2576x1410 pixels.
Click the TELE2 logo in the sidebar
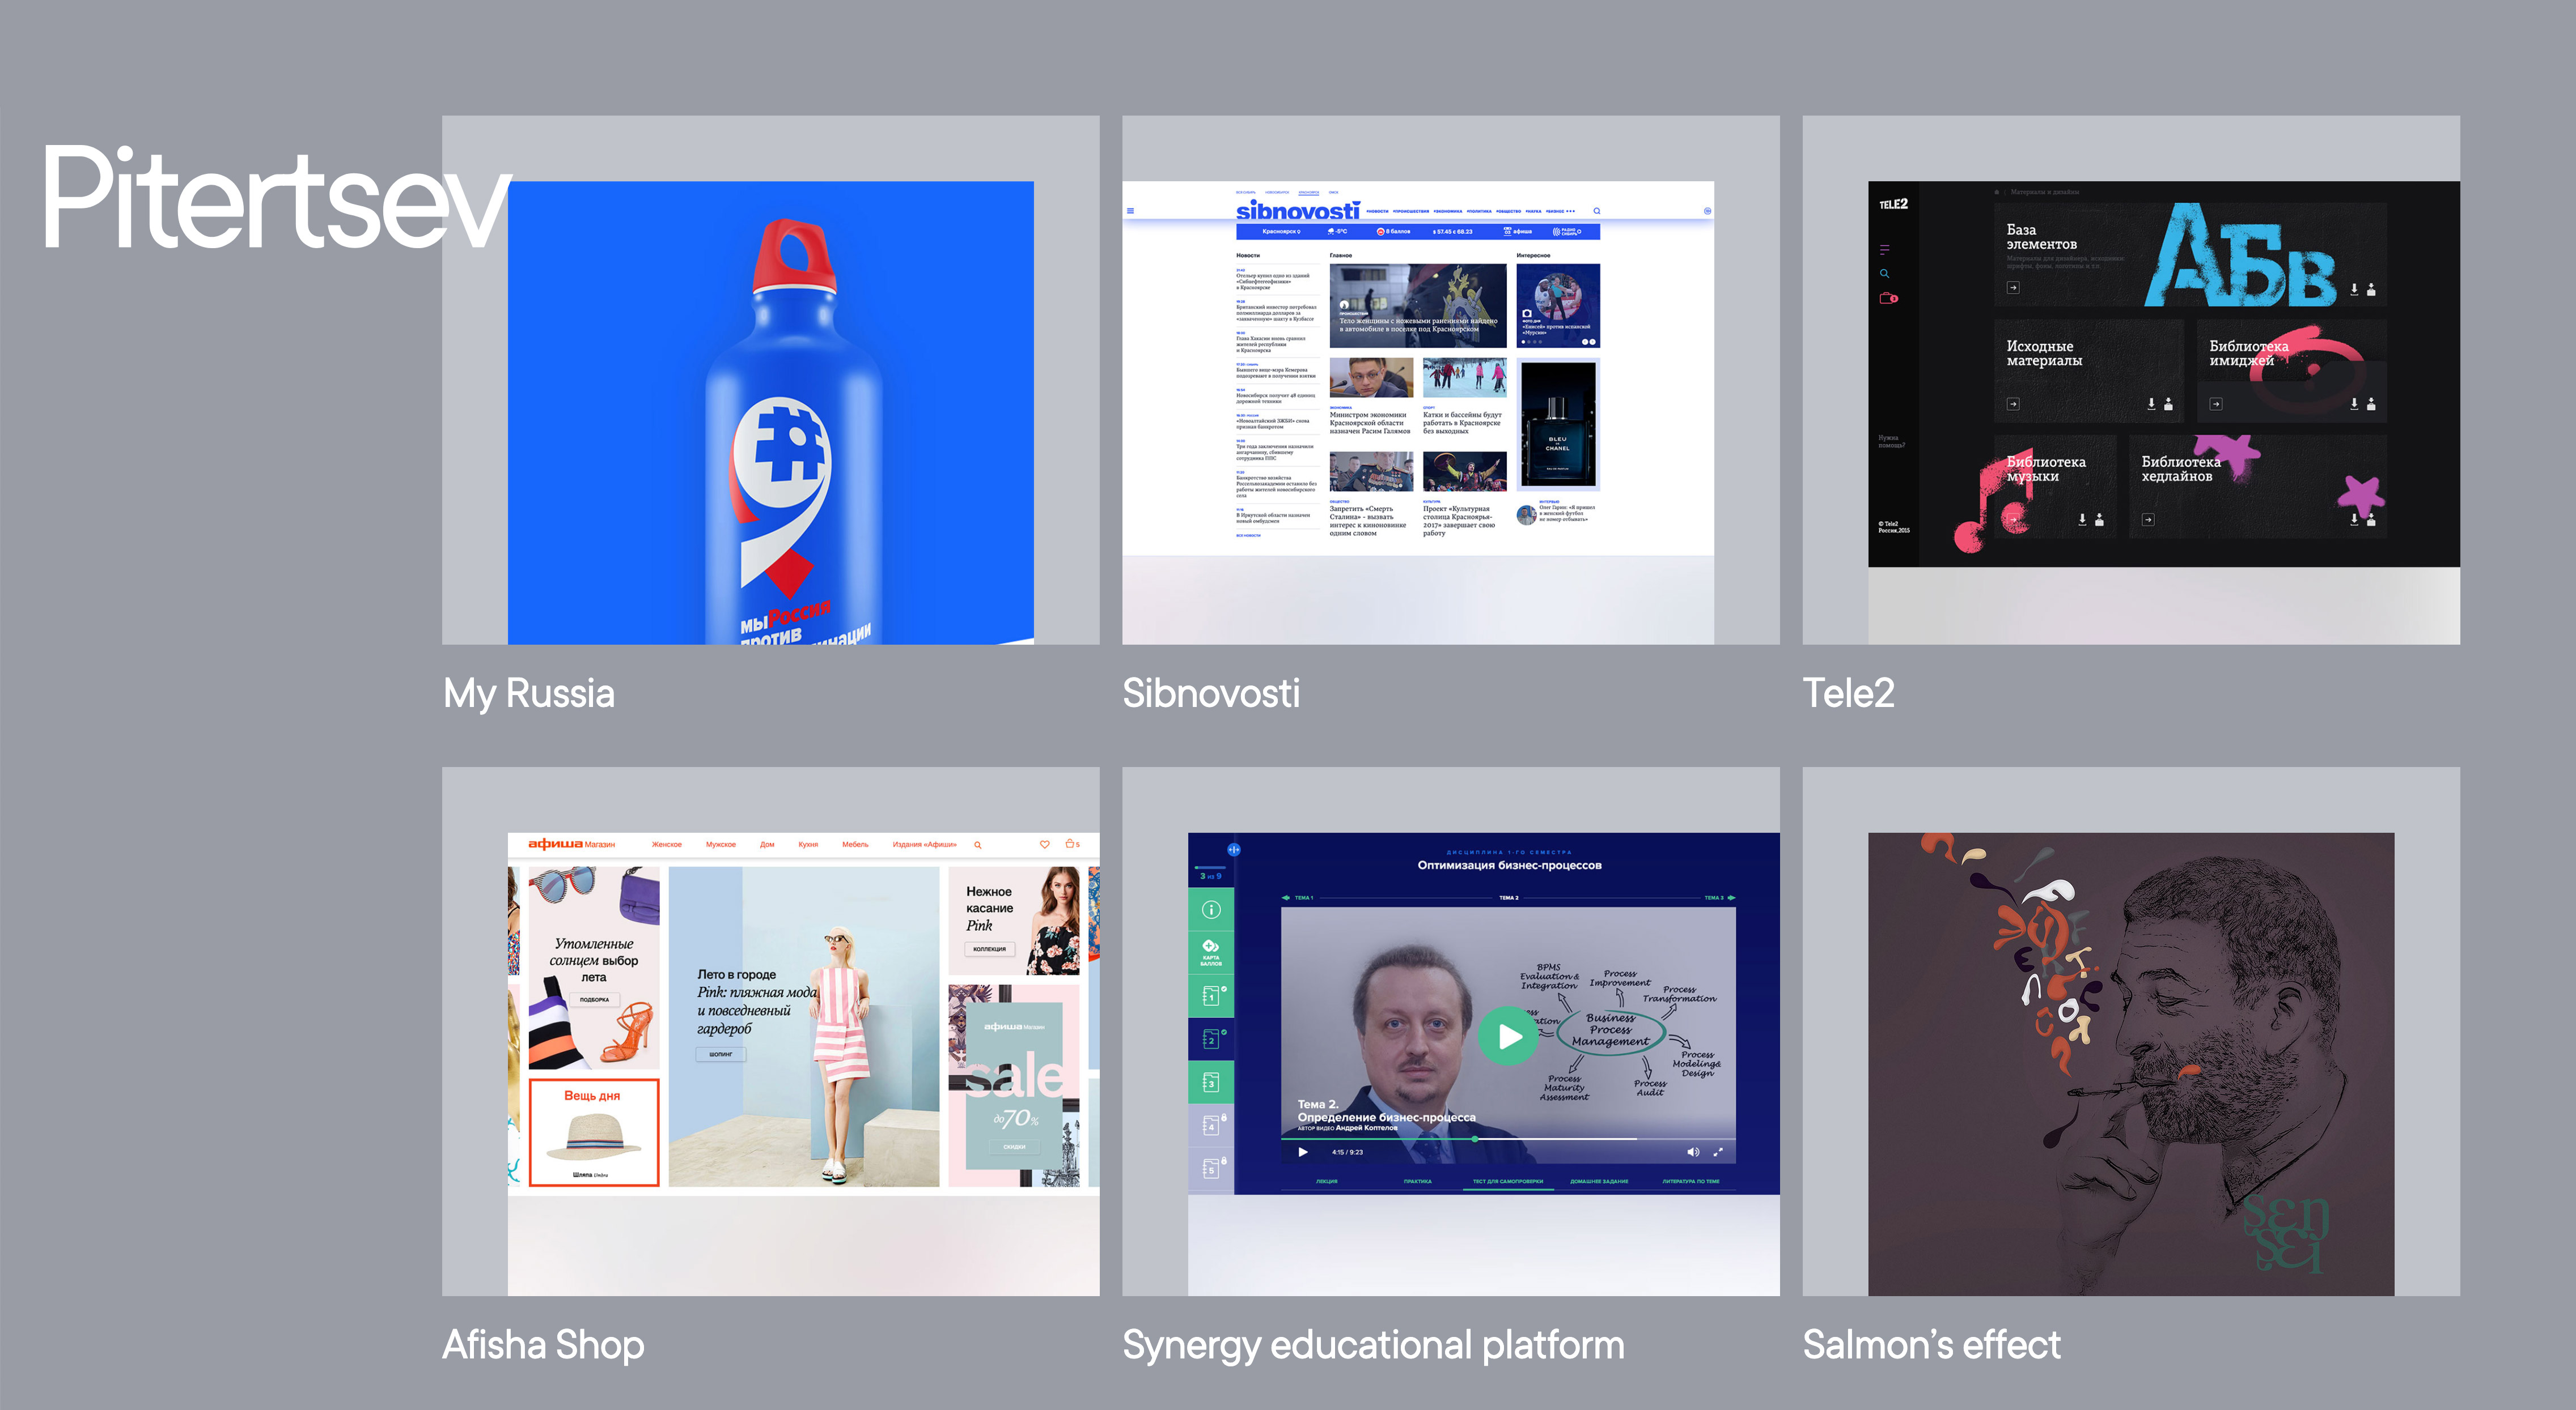[1893, 205]
